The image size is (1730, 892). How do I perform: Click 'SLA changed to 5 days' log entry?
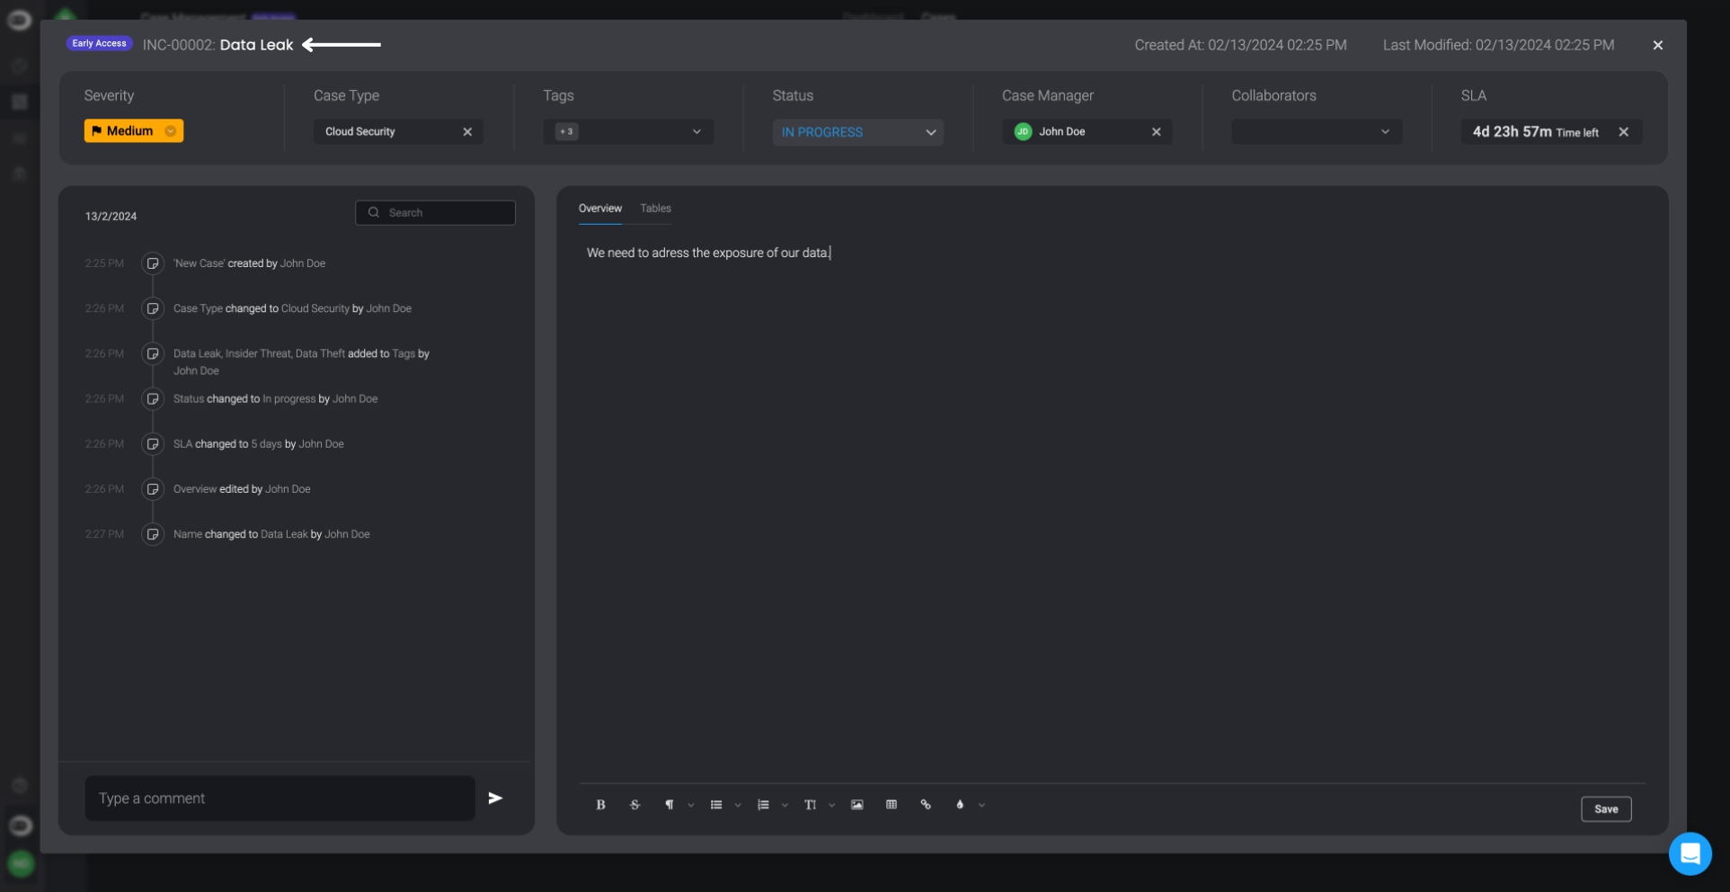[259, 444]
